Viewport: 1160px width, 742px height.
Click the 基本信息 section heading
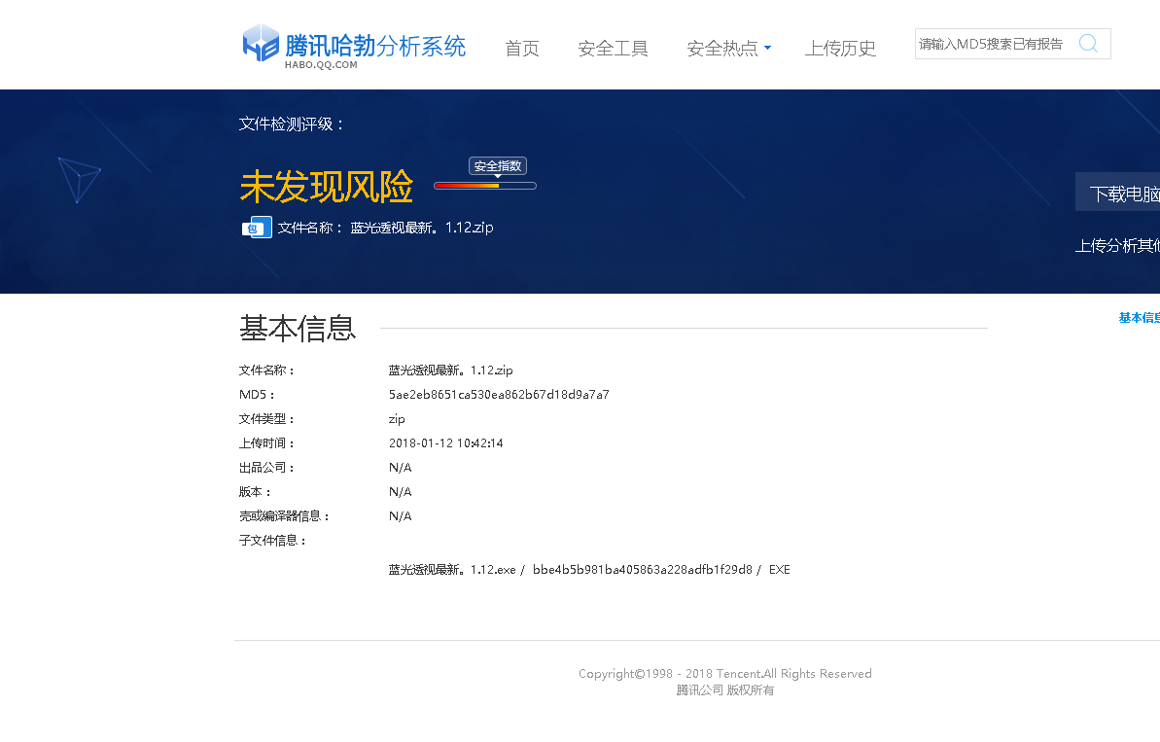pyautogui.click(x=298, y=329)
